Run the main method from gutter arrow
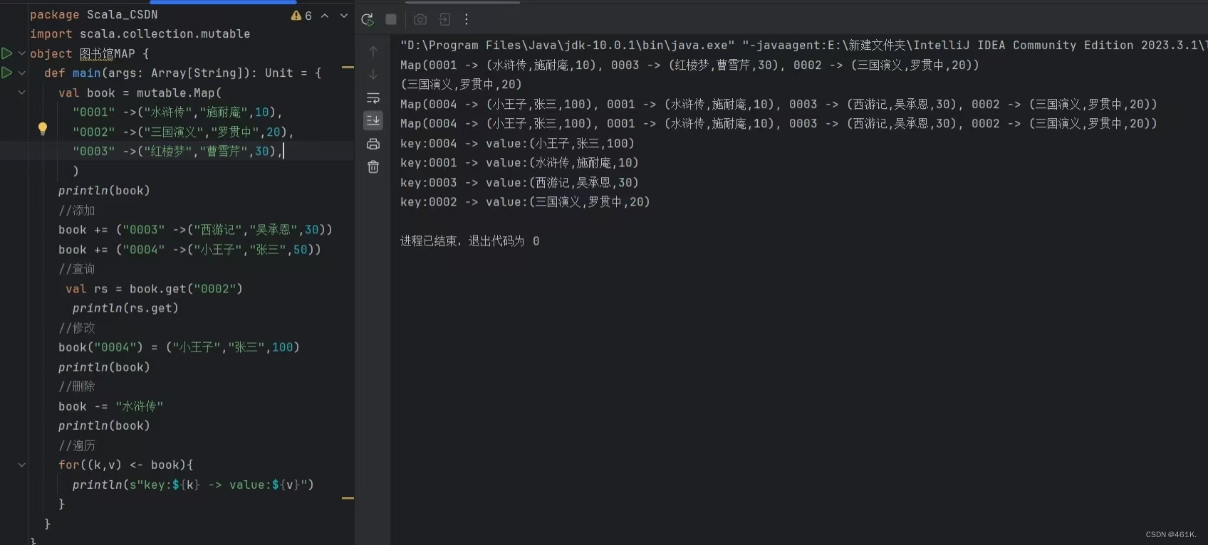Viewport: 1208px width, 545px height. (x=7, y=73)
